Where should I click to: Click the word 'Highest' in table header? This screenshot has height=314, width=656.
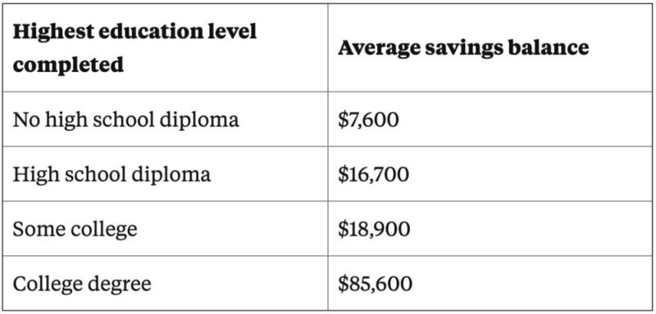tap(53, 32)
